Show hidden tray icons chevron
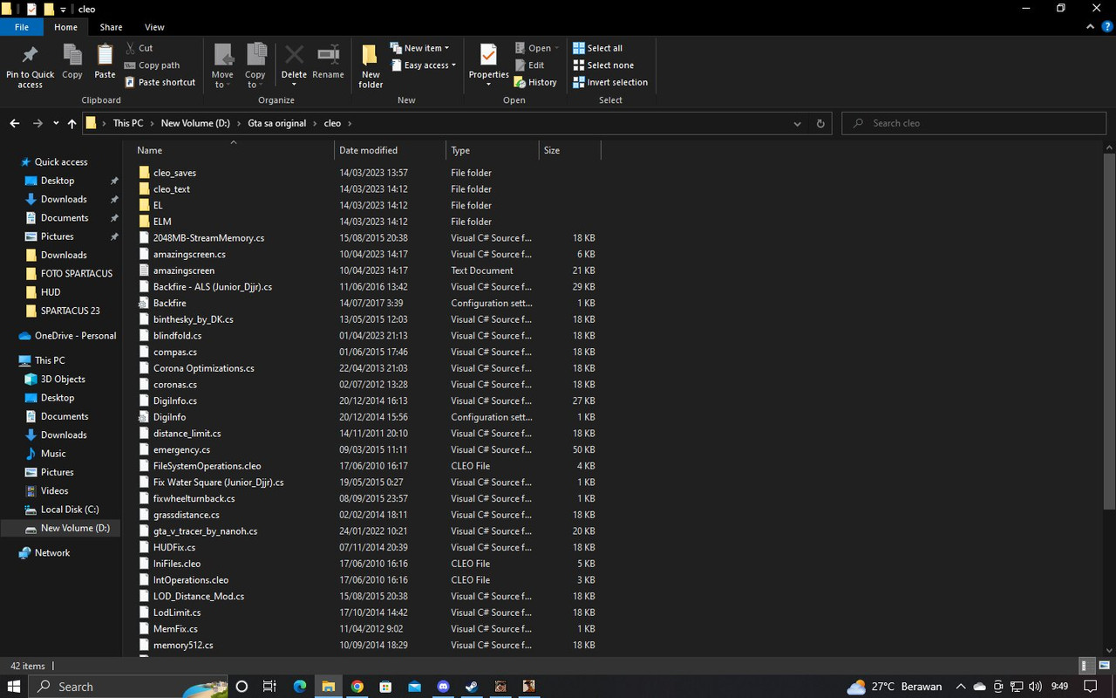The height and width of the screenshot is (698, 1116). click(961, 687)
